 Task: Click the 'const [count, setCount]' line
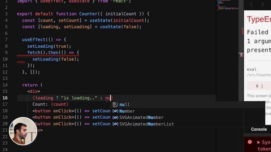pos(86,20)
